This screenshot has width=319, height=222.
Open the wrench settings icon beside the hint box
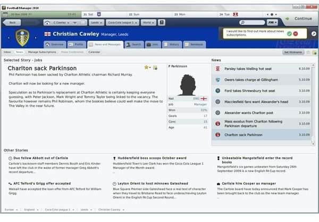coord(314,34)
